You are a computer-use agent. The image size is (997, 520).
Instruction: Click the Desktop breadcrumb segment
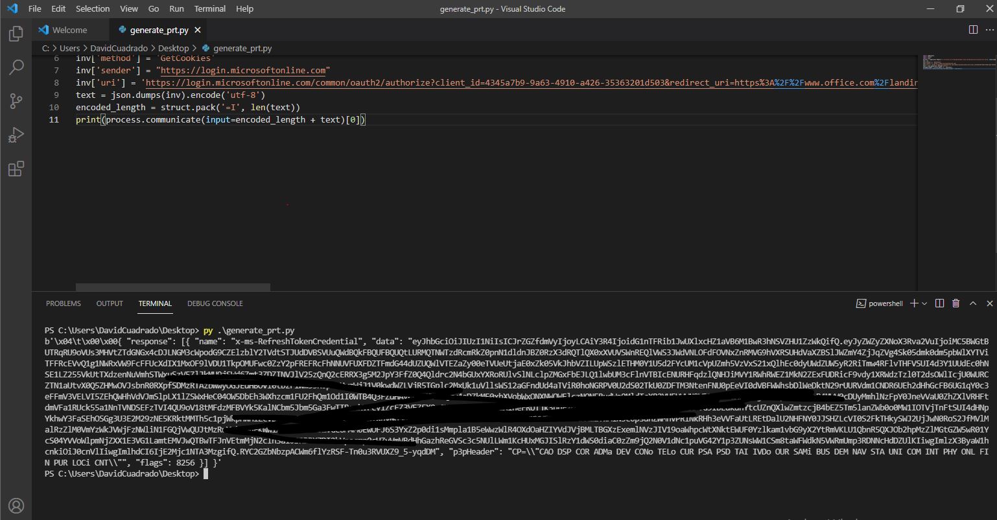coord(174,48)
